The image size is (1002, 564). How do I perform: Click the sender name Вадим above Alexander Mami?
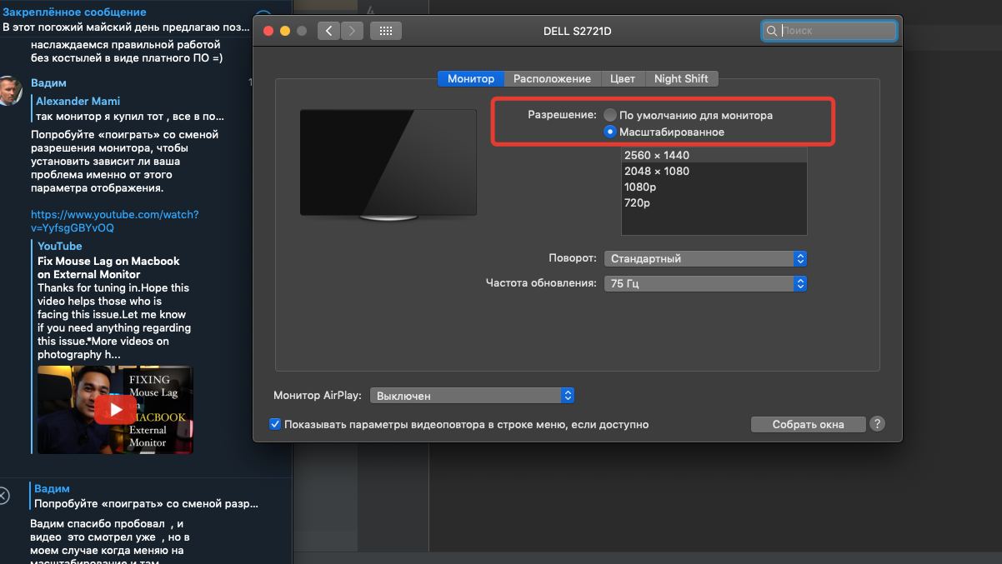point(48,82)
